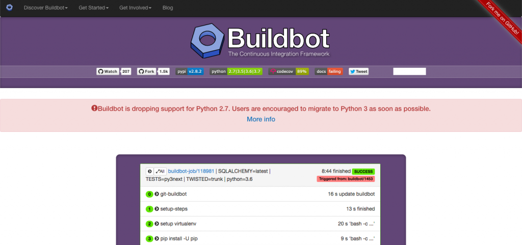Click the alert exclamation icon

[x=94, y=108]
